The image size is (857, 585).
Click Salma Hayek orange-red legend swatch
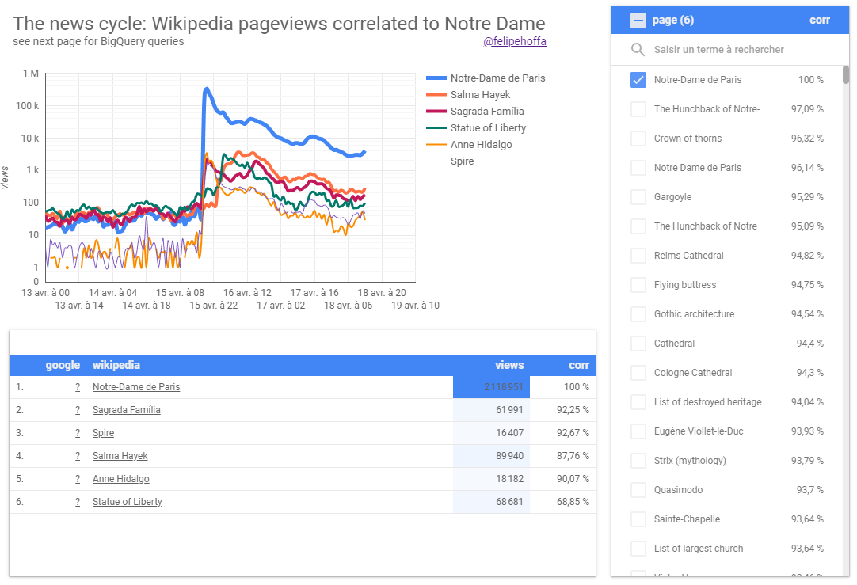(x=436, y=95)
